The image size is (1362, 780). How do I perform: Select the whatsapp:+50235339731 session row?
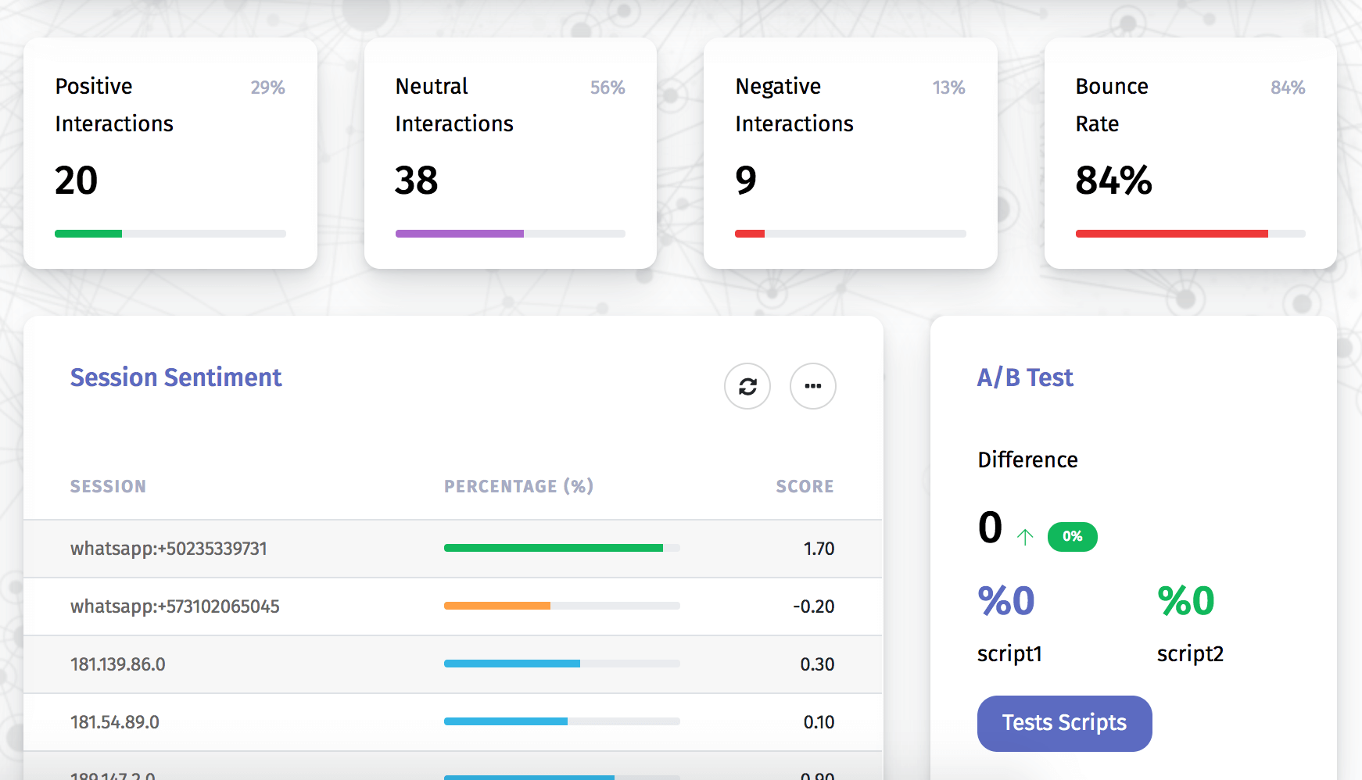point(453,549)
